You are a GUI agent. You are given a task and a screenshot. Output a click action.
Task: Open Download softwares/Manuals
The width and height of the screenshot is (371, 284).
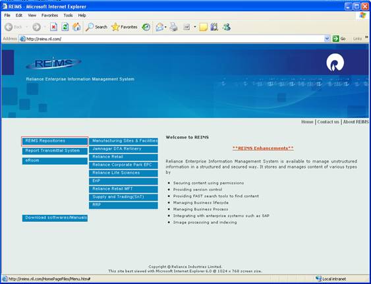pyautogui.click(x=55, y=218)
